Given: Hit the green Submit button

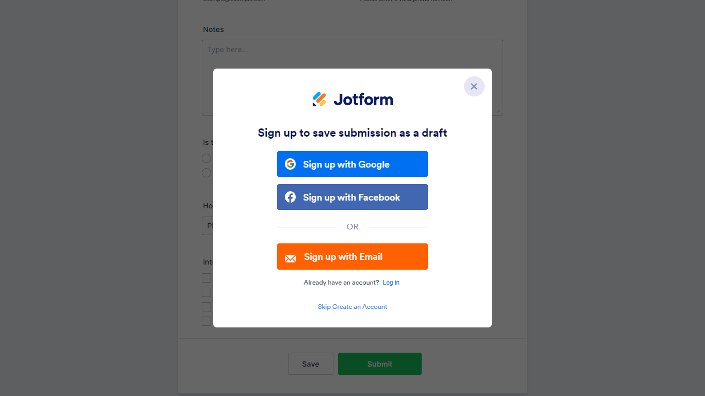Looking at the screenshot, I should [379, 364].
